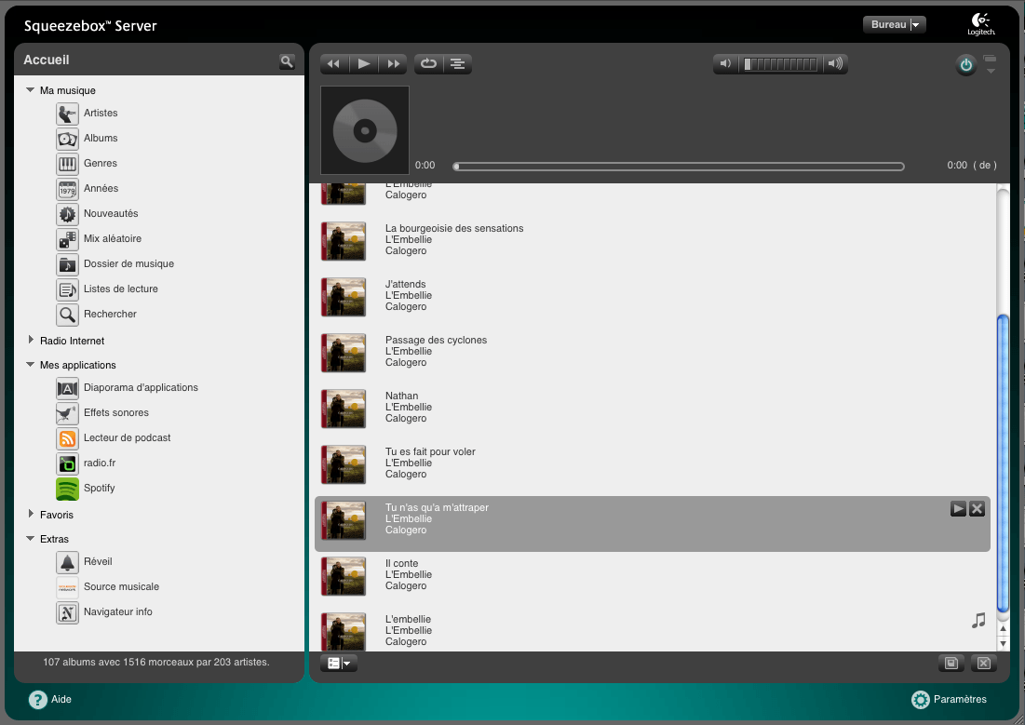Click the playlist scroll up arrow
1025x725 pixels.
(x=1004, y=629)
